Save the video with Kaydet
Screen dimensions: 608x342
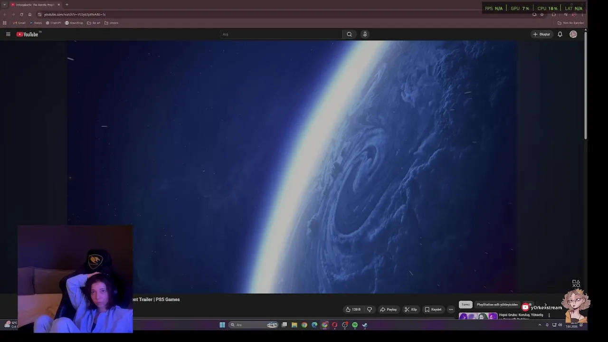click(x=433, y=309)
